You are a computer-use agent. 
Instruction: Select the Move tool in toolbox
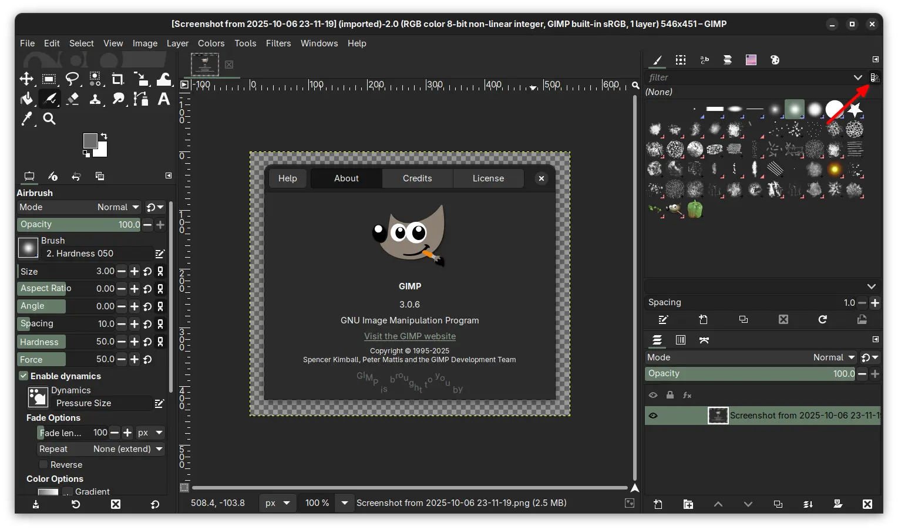pos(26,79)
